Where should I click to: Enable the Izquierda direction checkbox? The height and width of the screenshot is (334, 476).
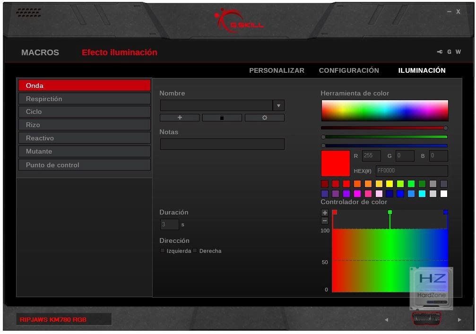coord(163,250)
